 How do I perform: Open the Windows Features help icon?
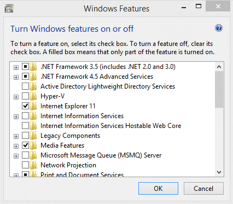click(x=219, y=28)
